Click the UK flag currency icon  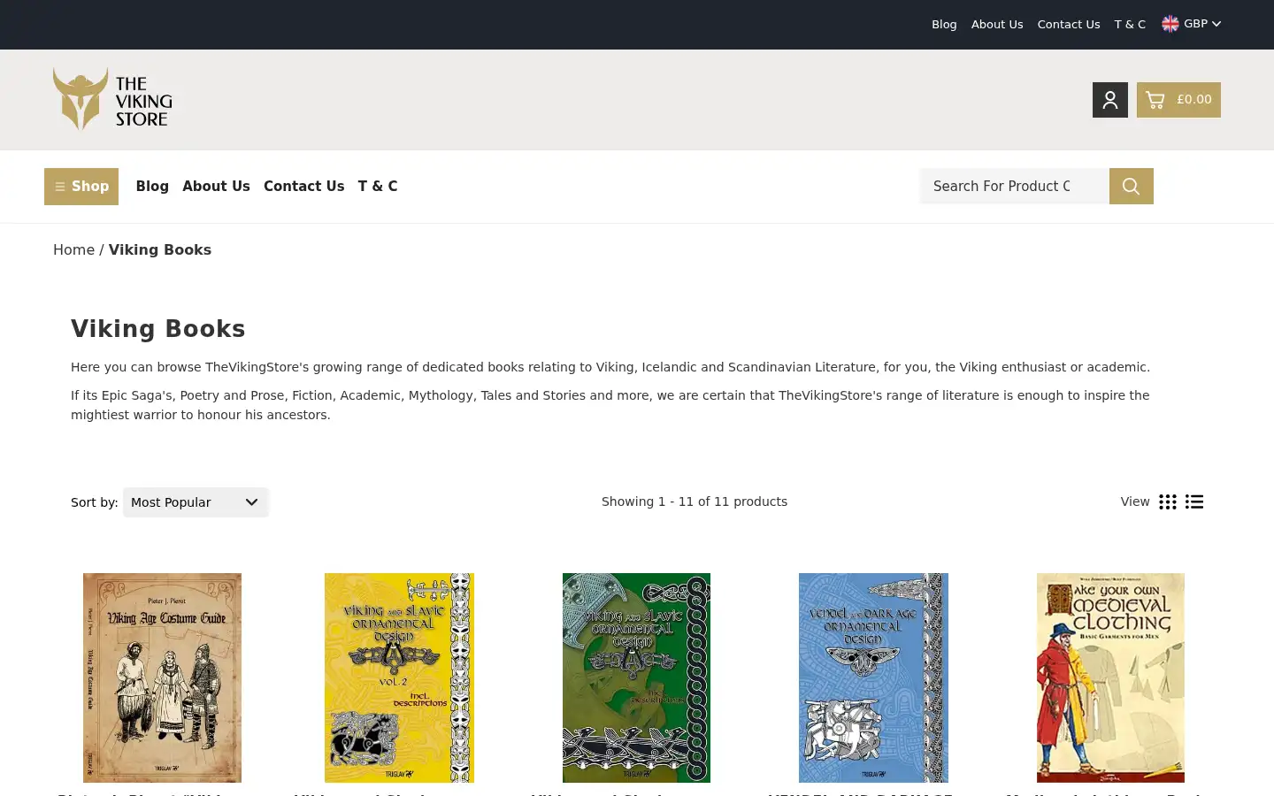(1170, 24)
